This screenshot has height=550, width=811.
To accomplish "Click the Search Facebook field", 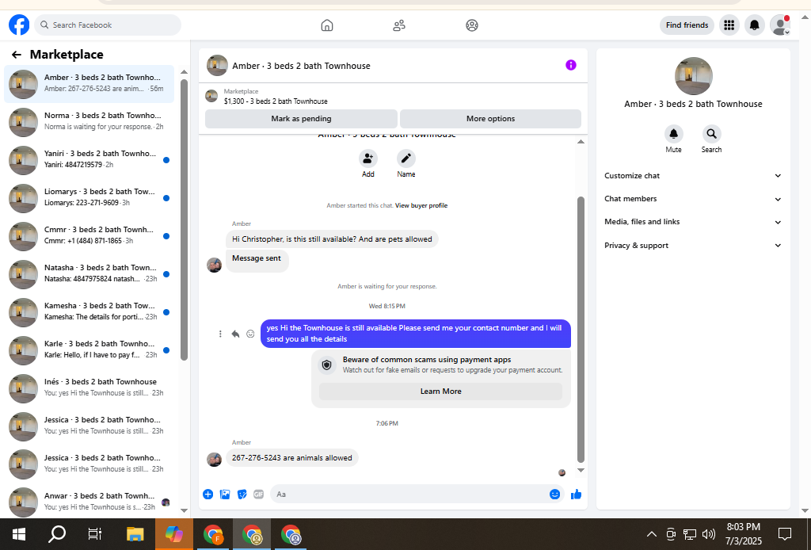I will tap(108, 25).
